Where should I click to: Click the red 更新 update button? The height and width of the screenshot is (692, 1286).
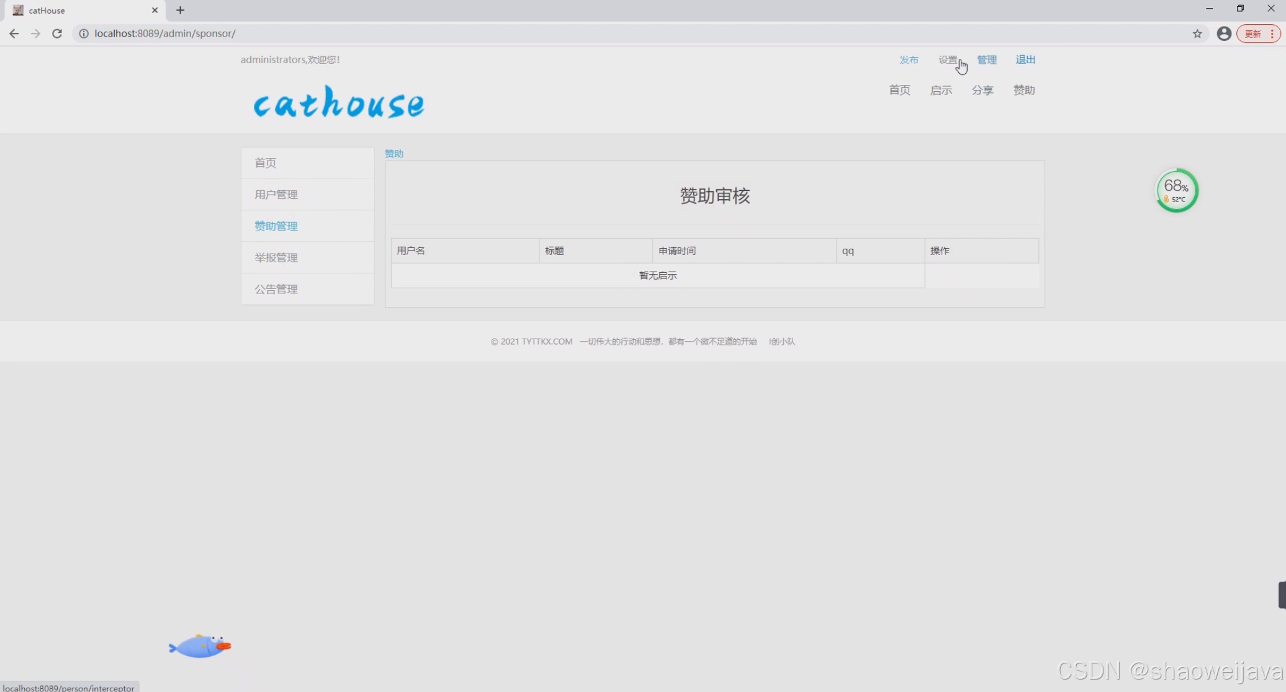(x=1254, y=33)
